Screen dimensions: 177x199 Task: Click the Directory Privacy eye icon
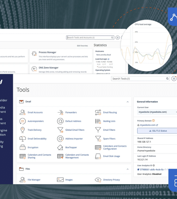[98, 180]
